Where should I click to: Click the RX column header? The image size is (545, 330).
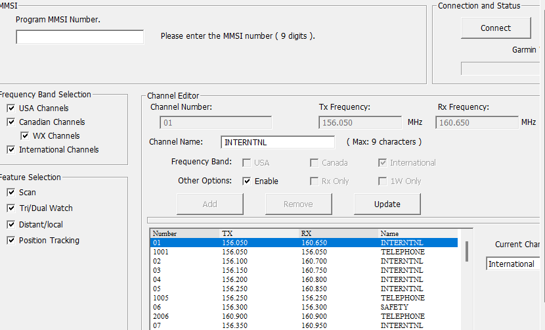[339, 233]
